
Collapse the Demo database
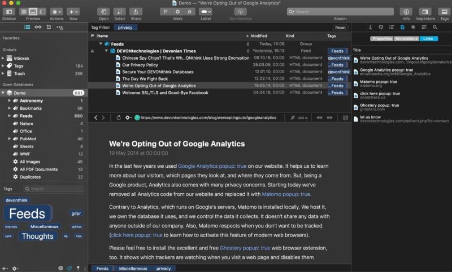point(3,93)
